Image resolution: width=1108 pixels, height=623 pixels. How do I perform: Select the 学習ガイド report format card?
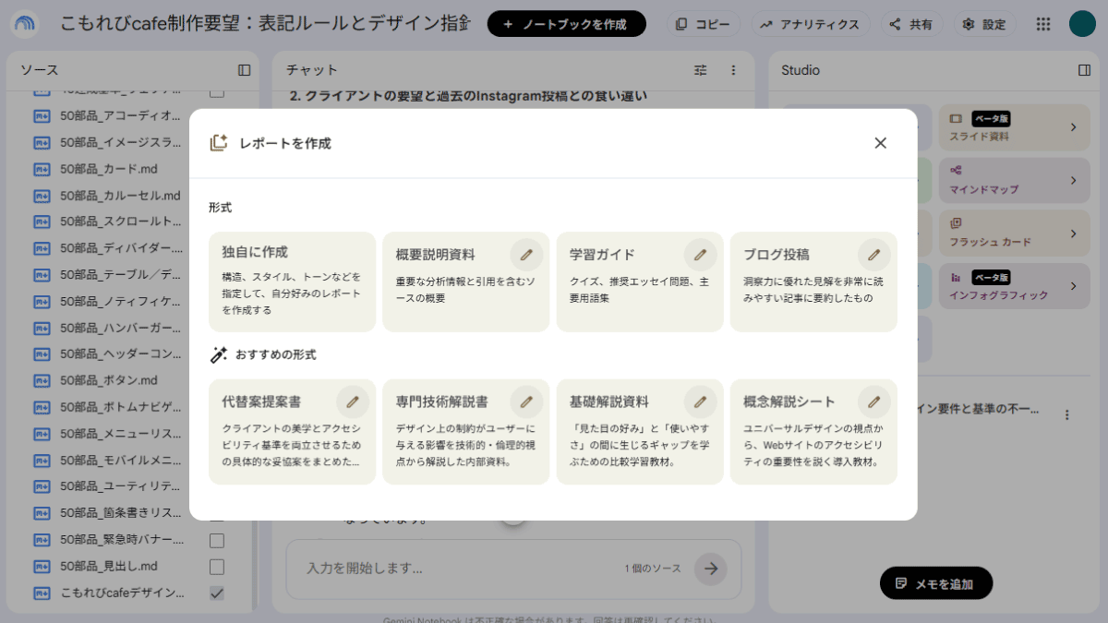639,282
